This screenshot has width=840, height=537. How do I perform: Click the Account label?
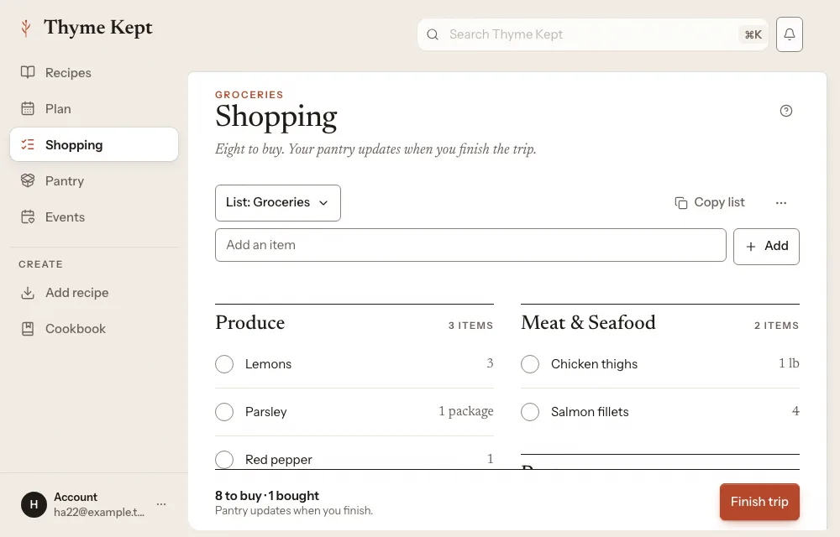76,497
